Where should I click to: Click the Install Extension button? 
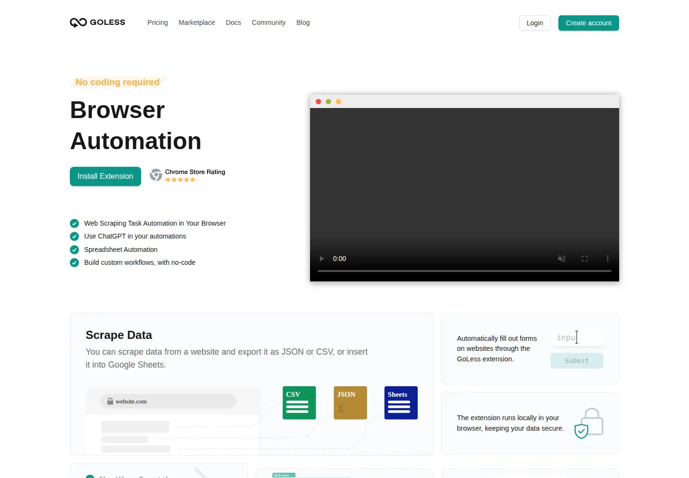(x=105, y=176)
